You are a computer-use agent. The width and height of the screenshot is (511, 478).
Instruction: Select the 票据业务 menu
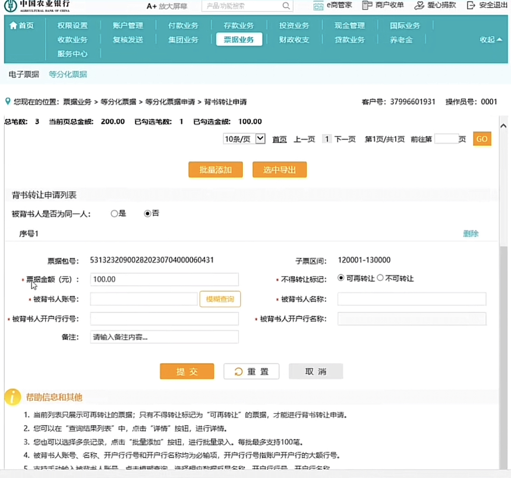tap(239, 39)
